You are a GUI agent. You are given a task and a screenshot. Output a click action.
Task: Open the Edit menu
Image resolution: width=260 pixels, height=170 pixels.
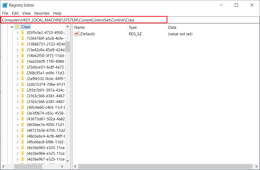pyautogui.click(x=15, y=13)
